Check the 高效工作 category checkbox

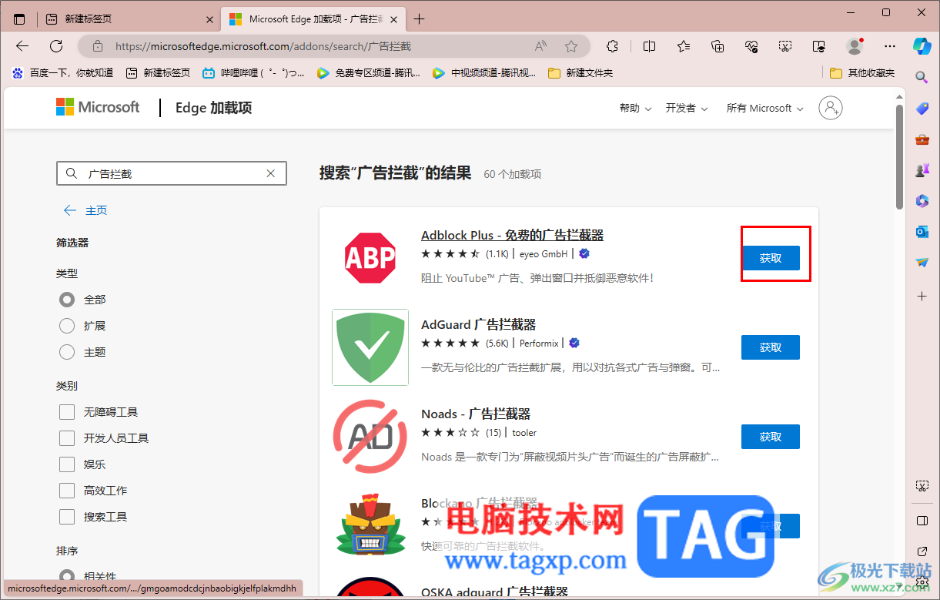pos(67,491)
